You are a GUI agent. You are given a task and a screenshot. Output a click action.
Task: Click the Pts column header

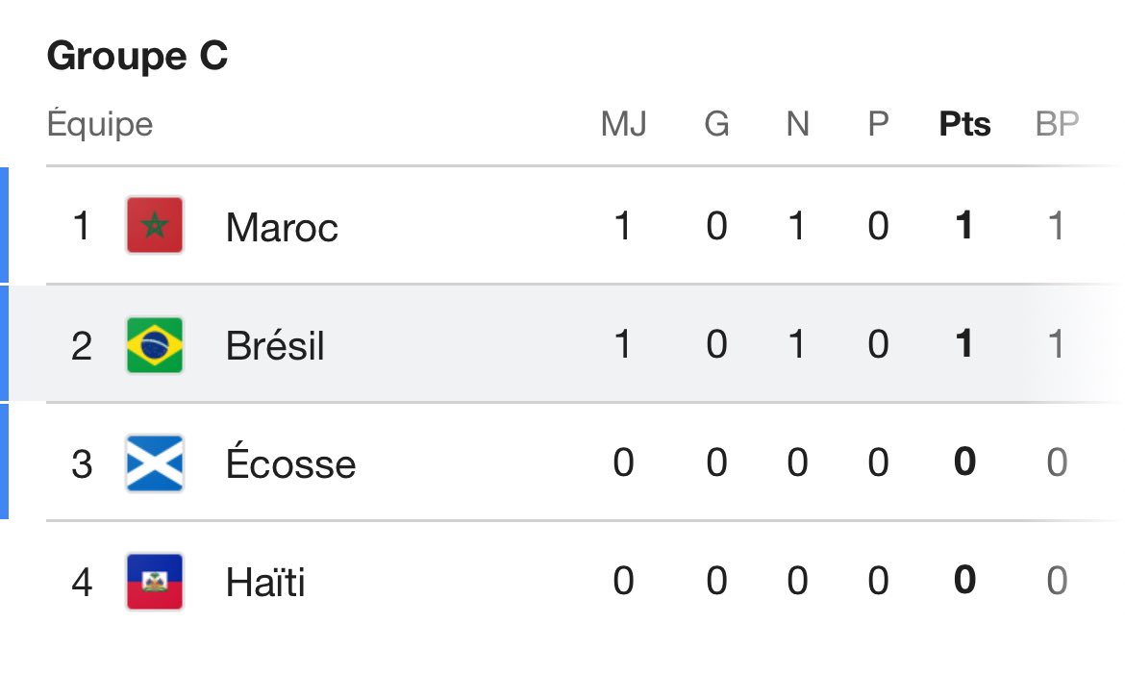point(965,124)
